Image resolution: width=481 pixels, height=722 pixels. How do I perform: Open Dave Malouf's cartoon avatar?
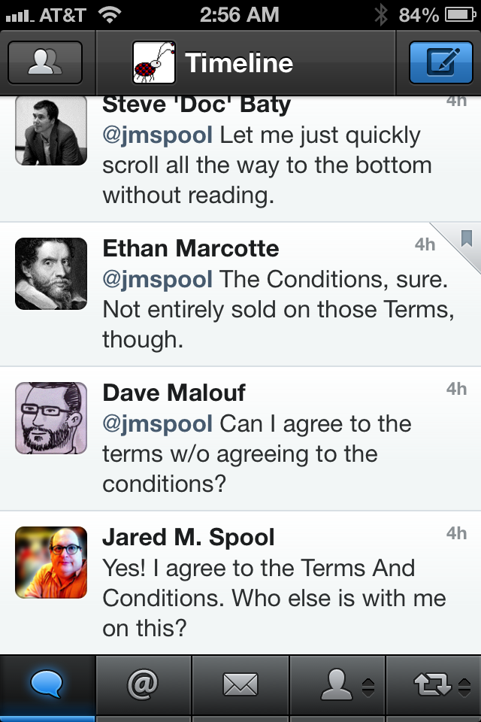point(51,418)
